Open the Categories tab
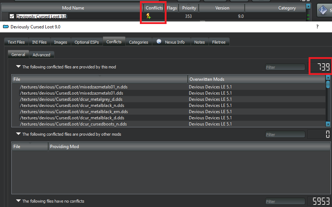332x207 pixels. (138, 42)
